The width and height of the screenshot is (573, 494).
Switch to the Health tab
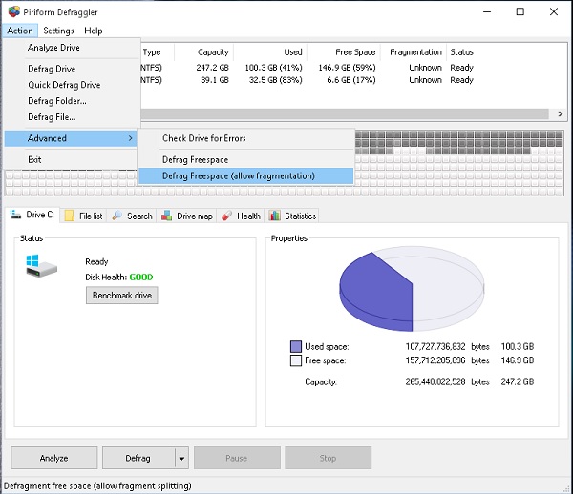click(242, 216)
